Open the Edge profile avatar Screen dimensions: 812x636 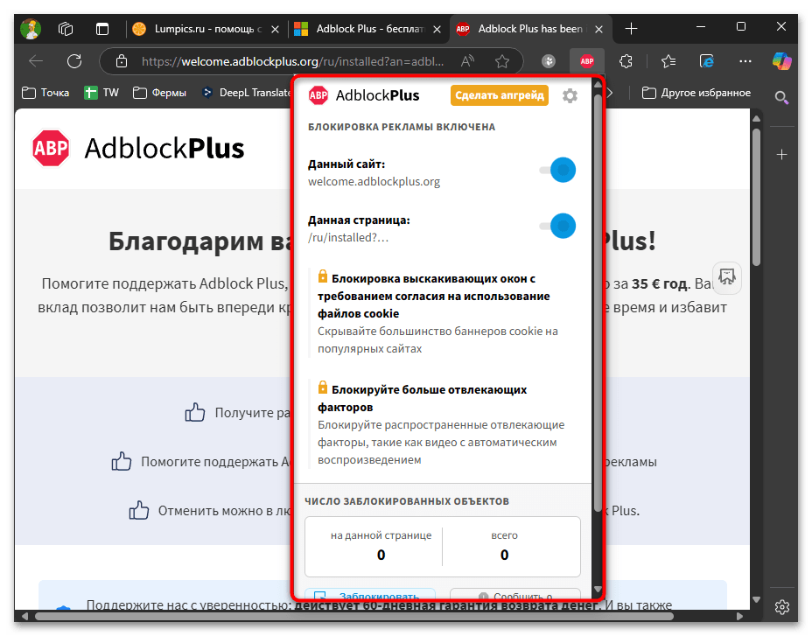point(31,29)
